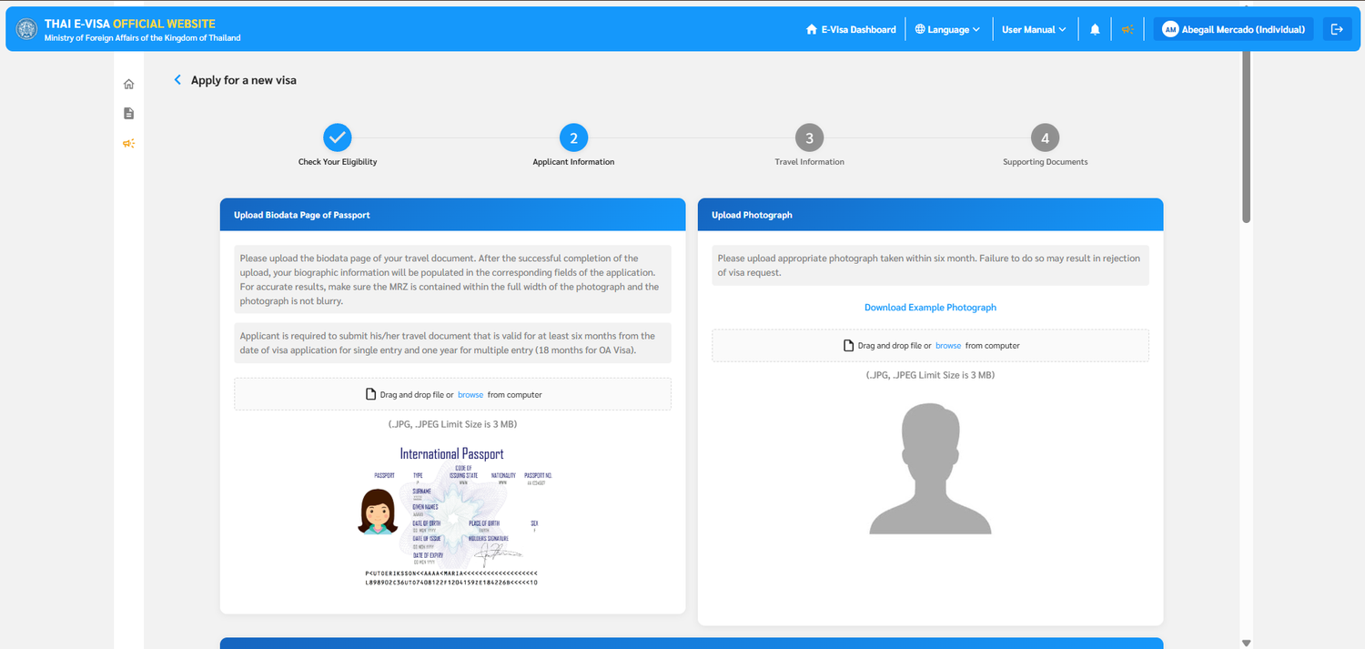Select the completed Check Your Eligibility step circle
Image resolution: width=1365 pixels, height=649 pixels.
click(337, 138)
